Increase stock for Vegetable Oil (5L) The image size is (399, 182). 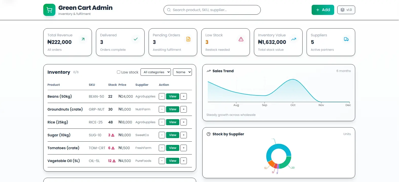pos(184,161)
